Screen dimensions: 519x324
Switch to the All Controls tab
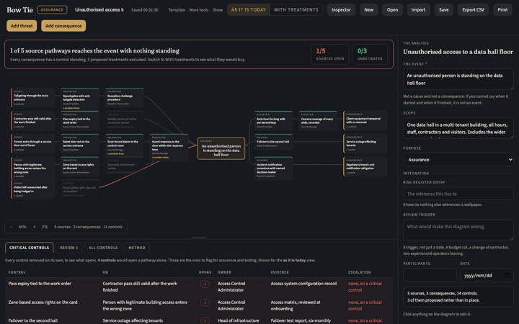pos(103,248)
